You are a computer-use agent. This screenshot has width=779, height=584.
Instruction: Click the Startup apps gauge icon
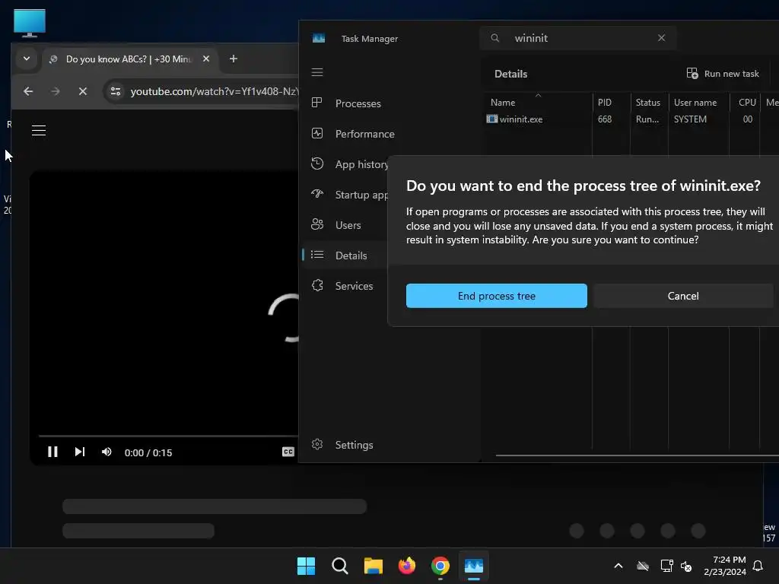[x=317, y=194]
